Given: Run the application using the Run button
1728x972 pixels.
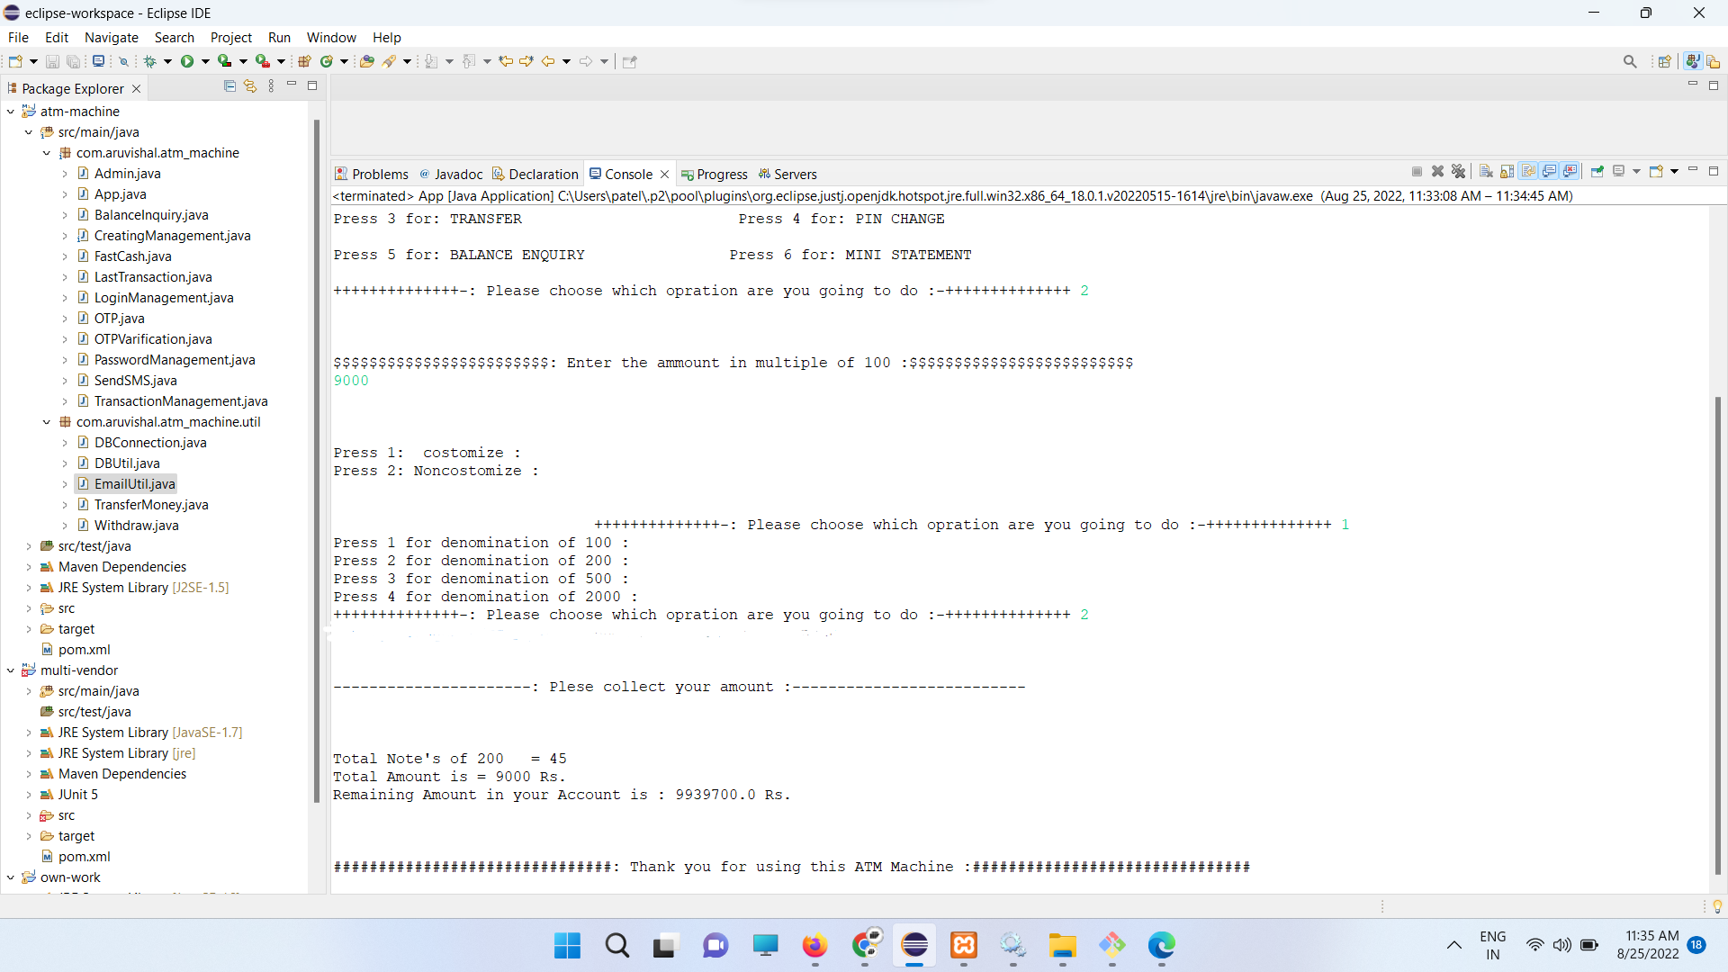Looking at the screenshot, I should (x=186, y=61).
